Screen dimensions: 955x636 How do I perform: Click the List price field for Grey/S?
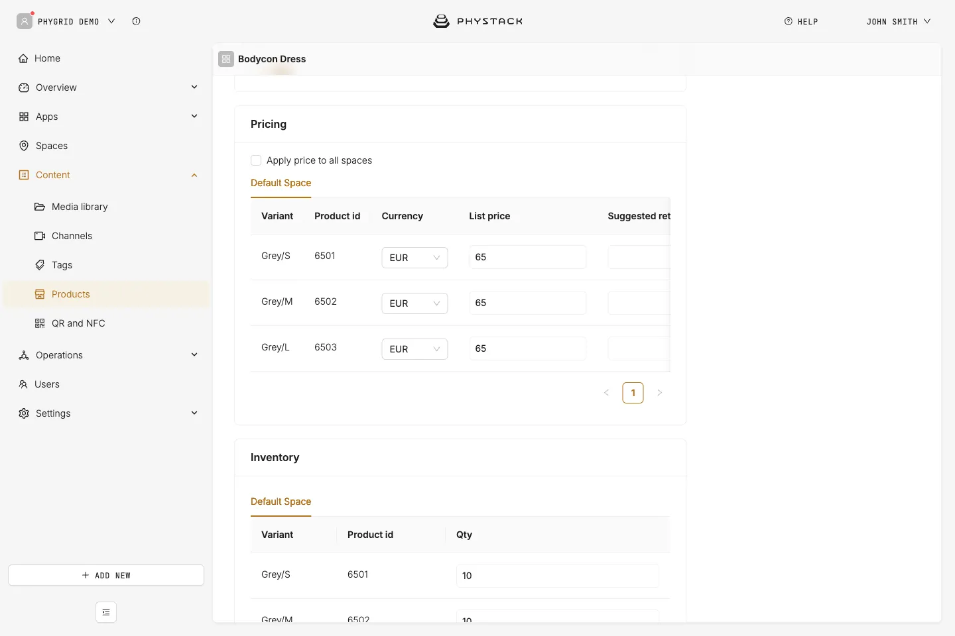pyautogui.click(x=528, y=257)
